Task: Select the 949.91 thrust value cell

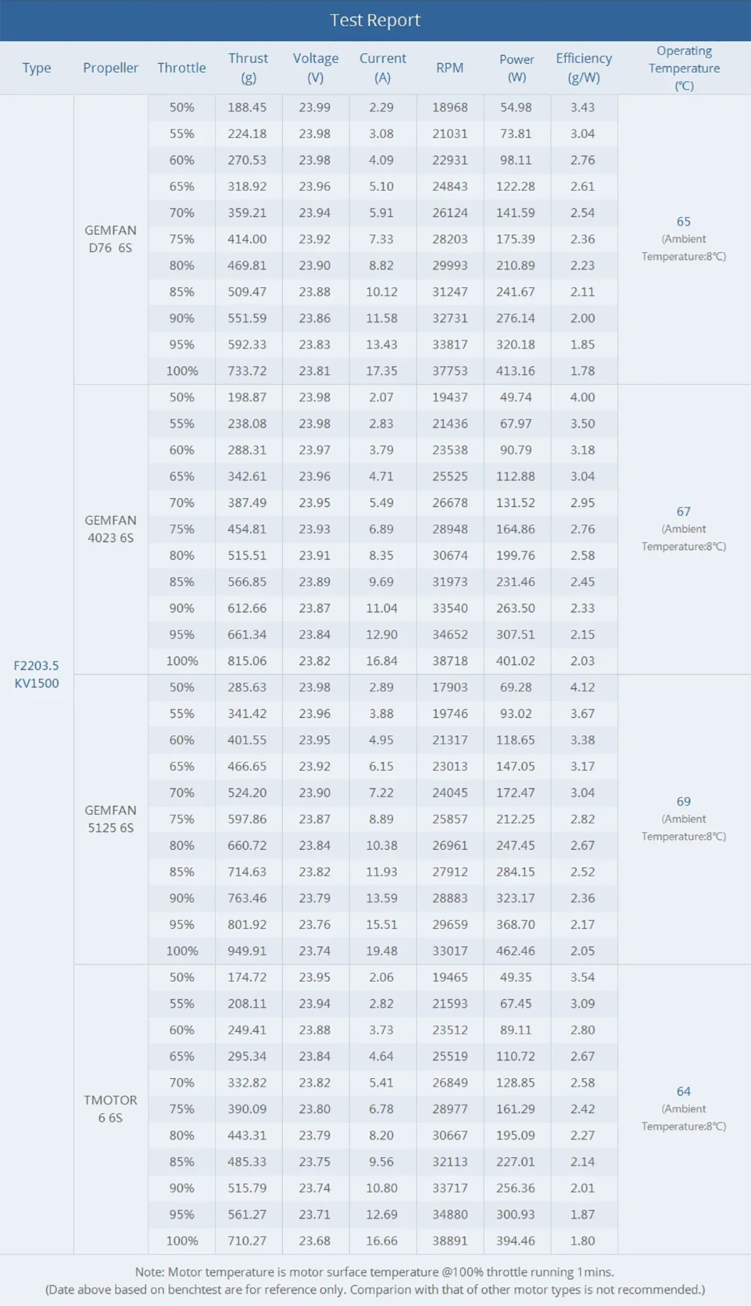Action: click(x=247, y=951)
